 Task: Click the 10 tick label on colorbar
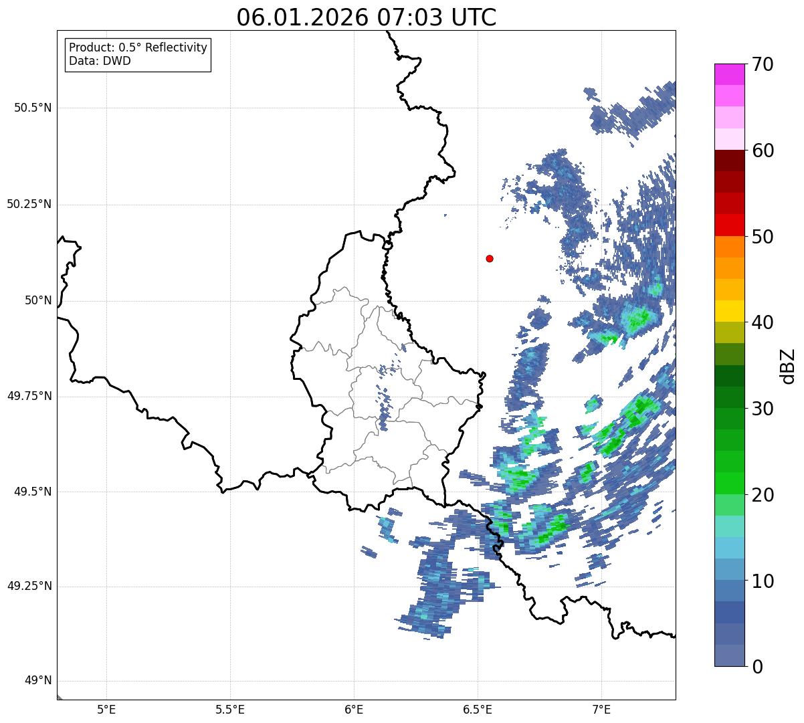click(763, 581)
